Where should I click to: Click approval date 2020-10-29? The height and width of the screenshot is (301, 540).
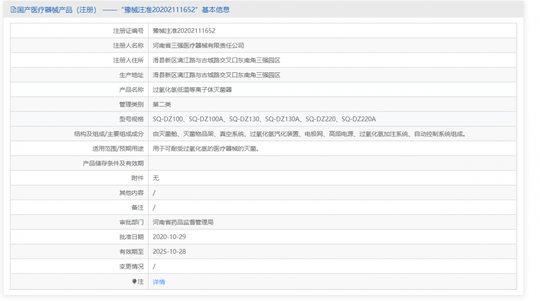(x=169, y=237)
